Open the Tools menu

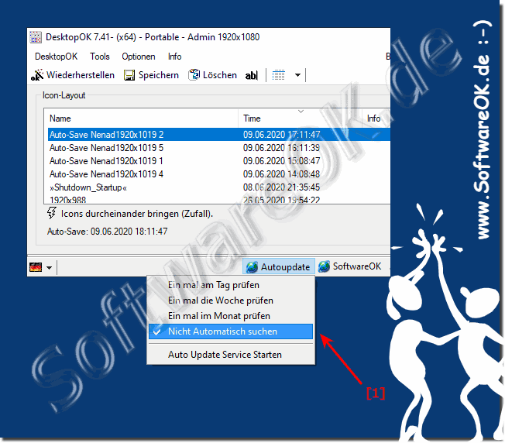[100, 57]
